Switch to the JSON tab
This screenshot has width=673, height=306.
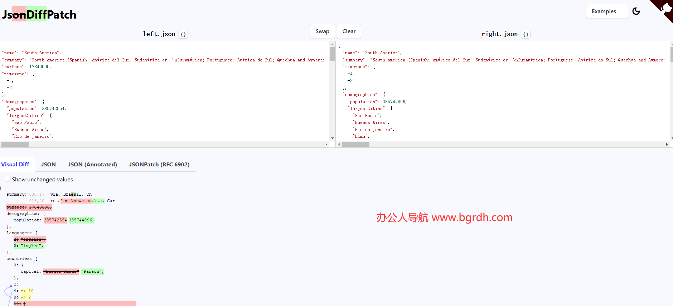[48, 164]
